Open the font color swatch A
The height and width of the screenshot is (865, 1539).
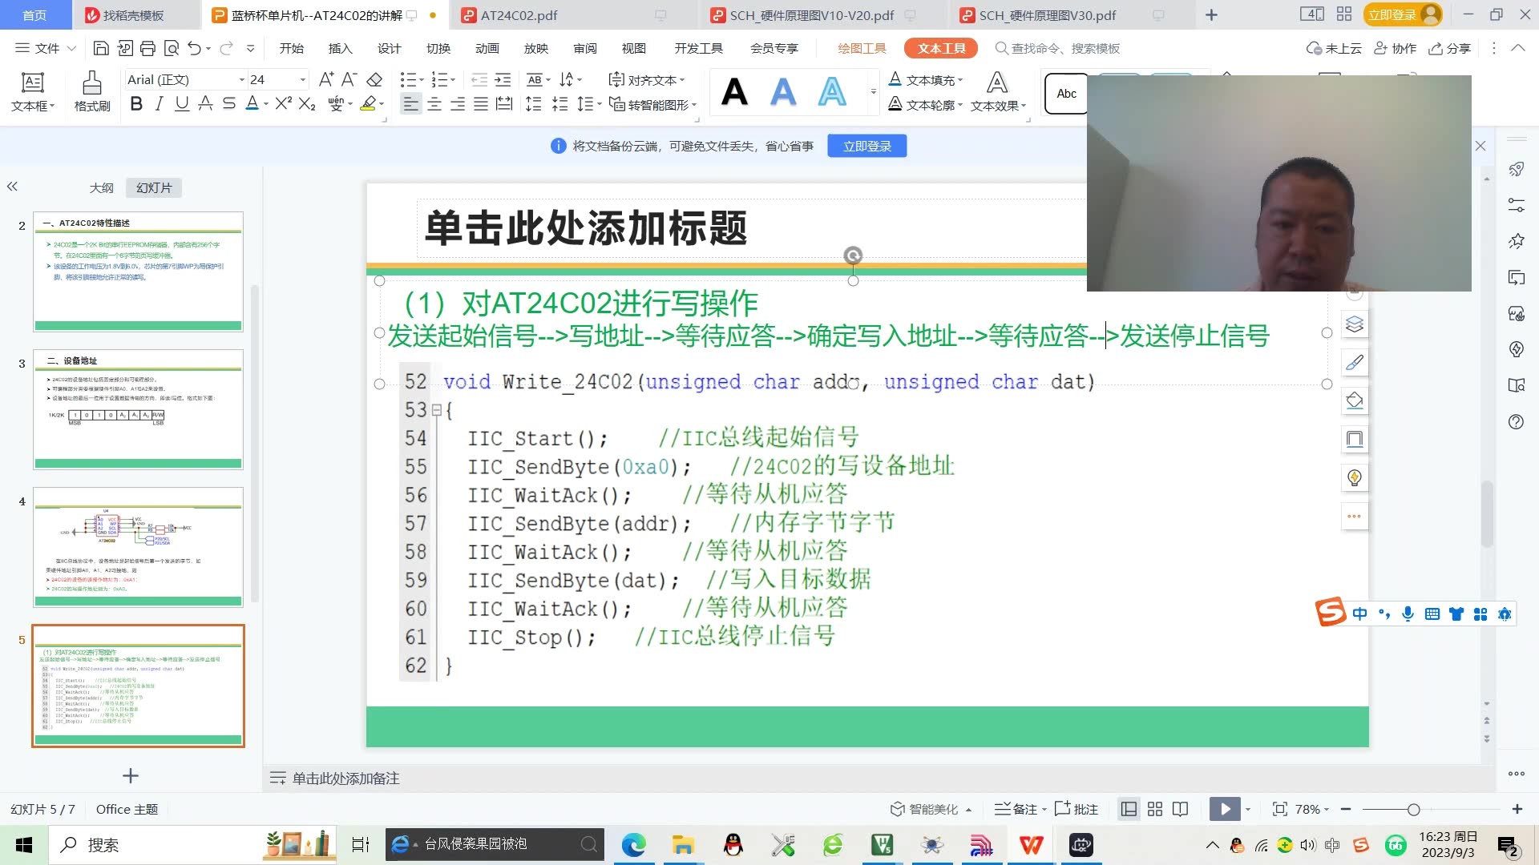click(x=252, y=104)
